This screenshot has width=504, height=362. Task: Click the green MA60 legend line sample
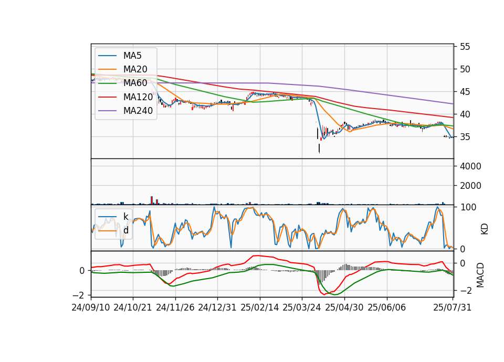click(x=107, y=83)
